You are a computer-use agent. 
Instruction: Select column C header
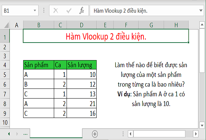tap(60, 25)
